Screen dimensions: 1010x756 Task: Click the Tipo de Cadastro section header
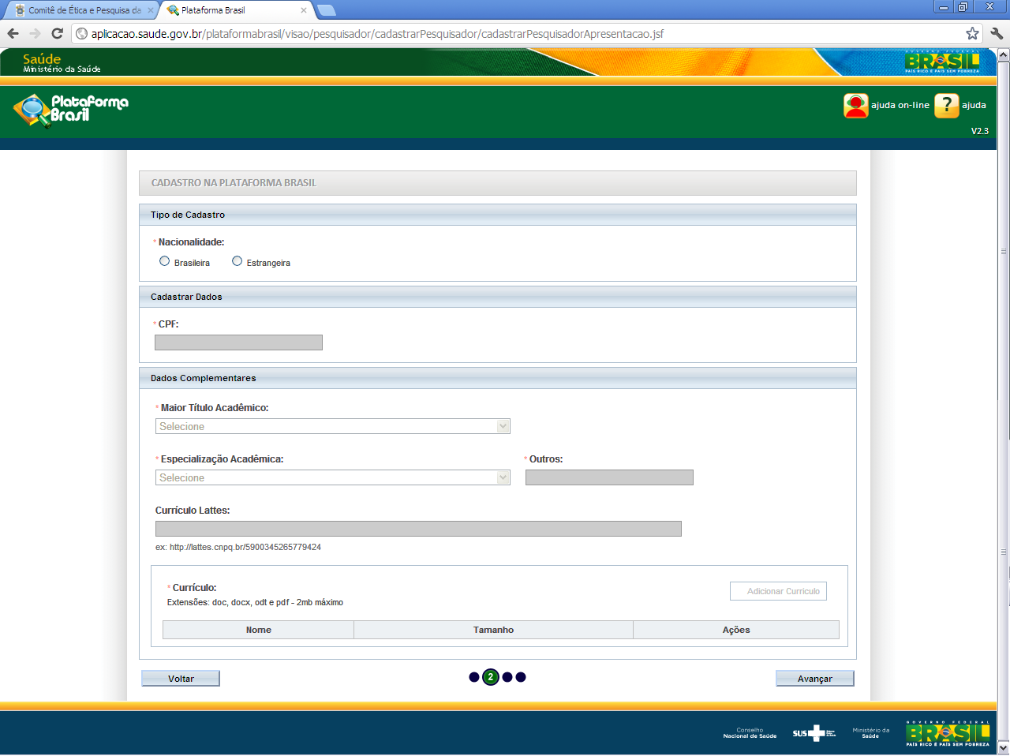pos(498,215)
